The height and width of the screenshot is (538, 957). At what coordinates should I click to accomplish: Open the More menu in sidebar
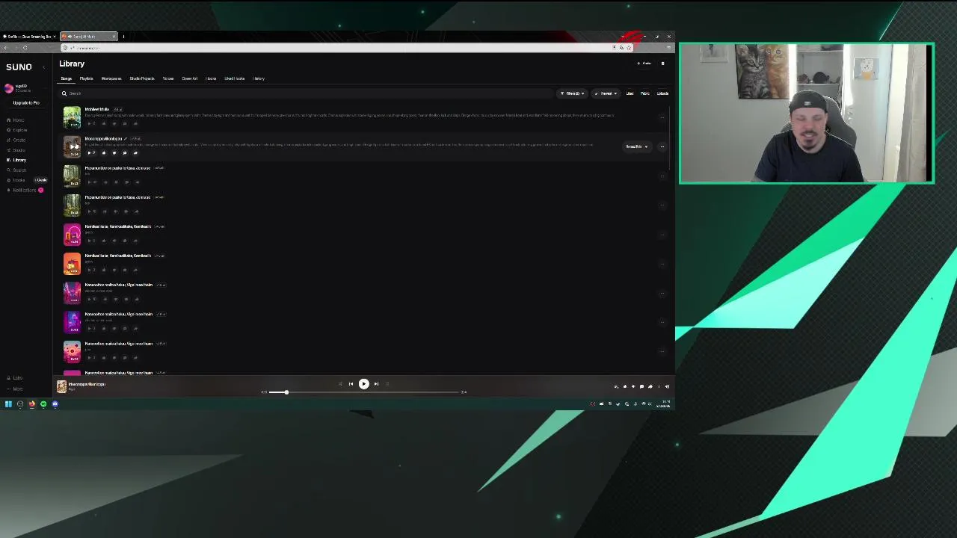pyautogui.click(x=15, y=389)
